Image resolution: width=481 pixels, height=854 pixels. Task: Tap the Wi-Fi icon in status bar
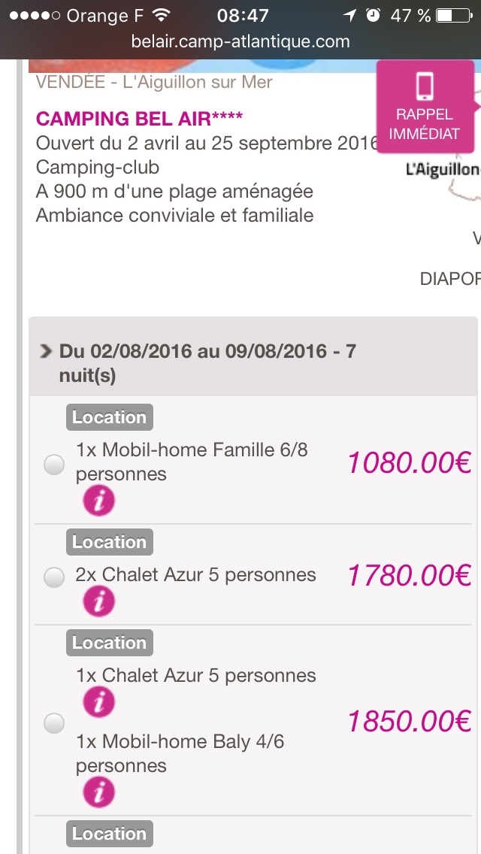[x=160, y=15]
